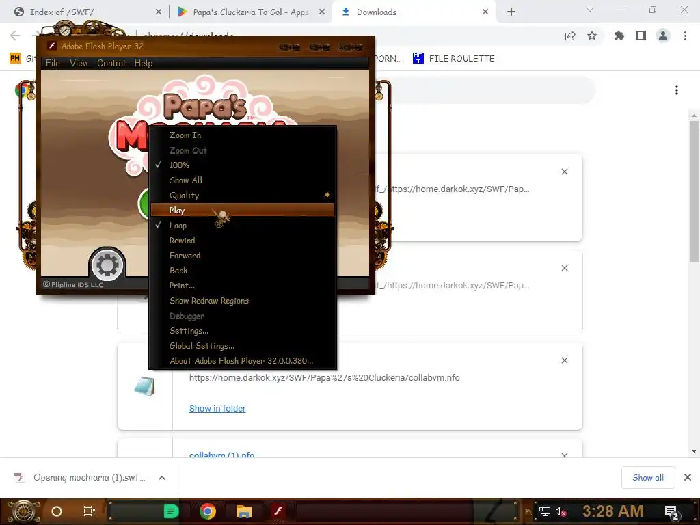Image resolution: width=700 pixels, height=525 pixels.
Task: Bookmark this page with the star icon
Action: (592, 36)
